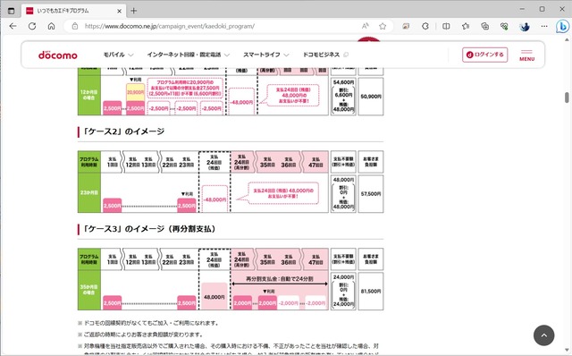The width and height of the screenshot is (572, 356).
Task: Open the favorites list
Action: coord(466,26)
